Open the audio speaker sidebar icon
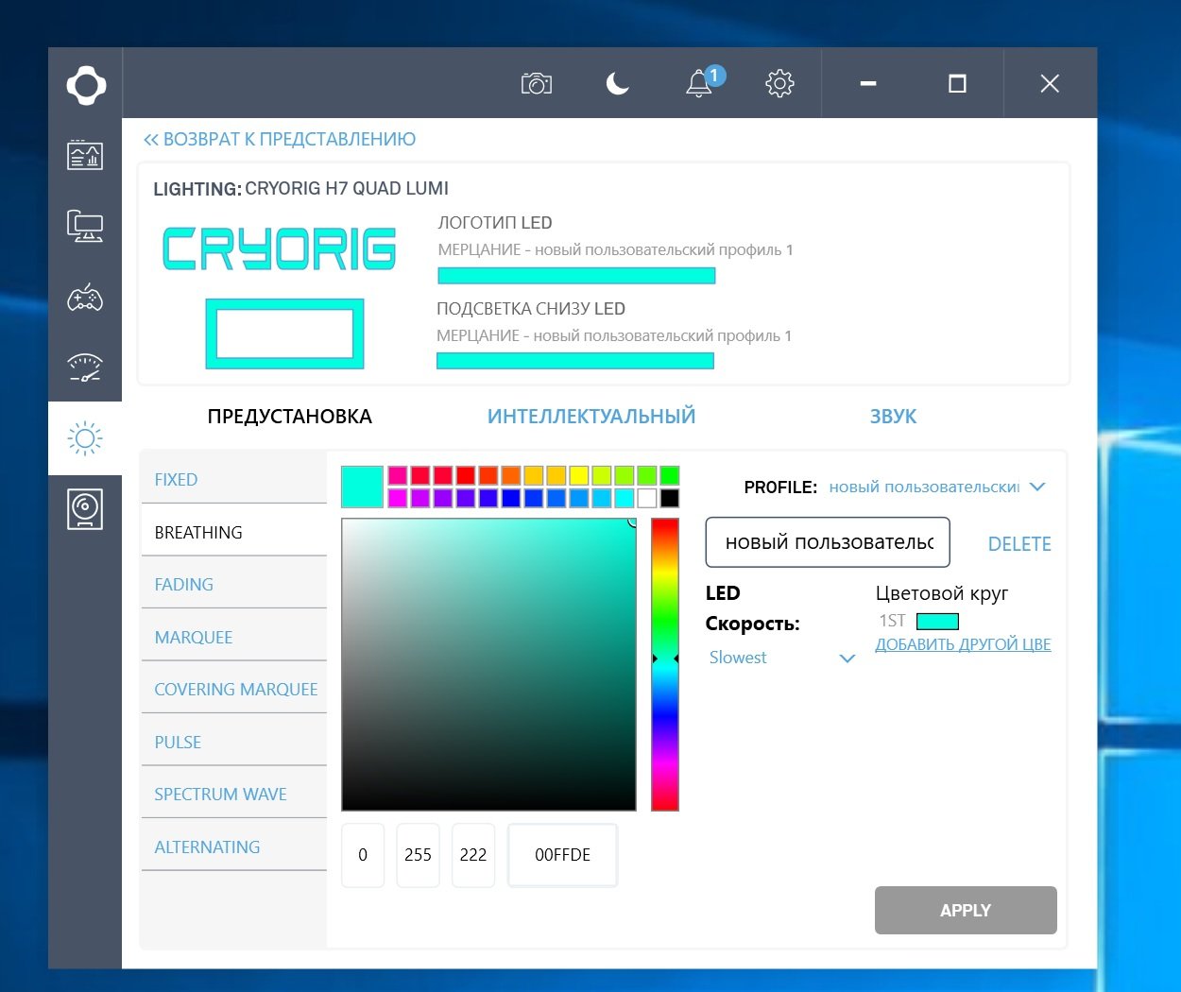Viewport: 1181px width, 992px height. [85, 509]
